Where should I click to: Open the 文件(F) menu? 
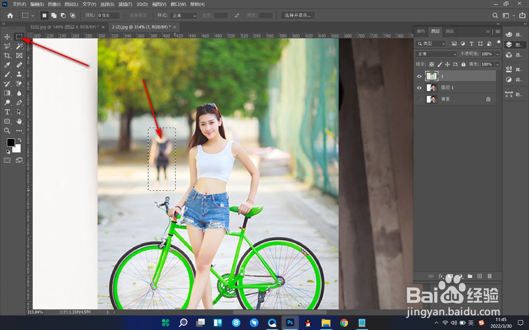[19, 4]
